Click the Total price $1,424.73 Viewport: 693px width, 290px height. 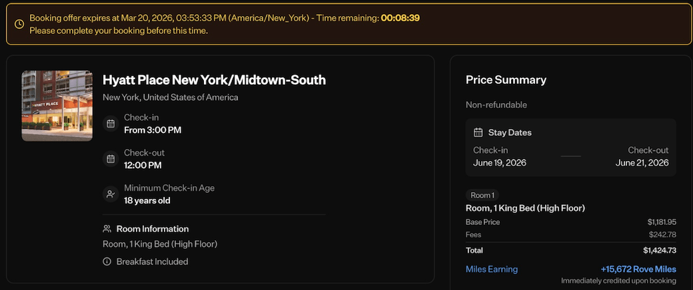pos(660,251)
